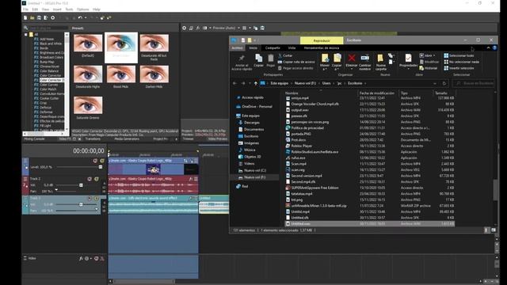Click the plug-in search field in Video FX
Viewport: 507px width, 285px height.
[48, 28]
